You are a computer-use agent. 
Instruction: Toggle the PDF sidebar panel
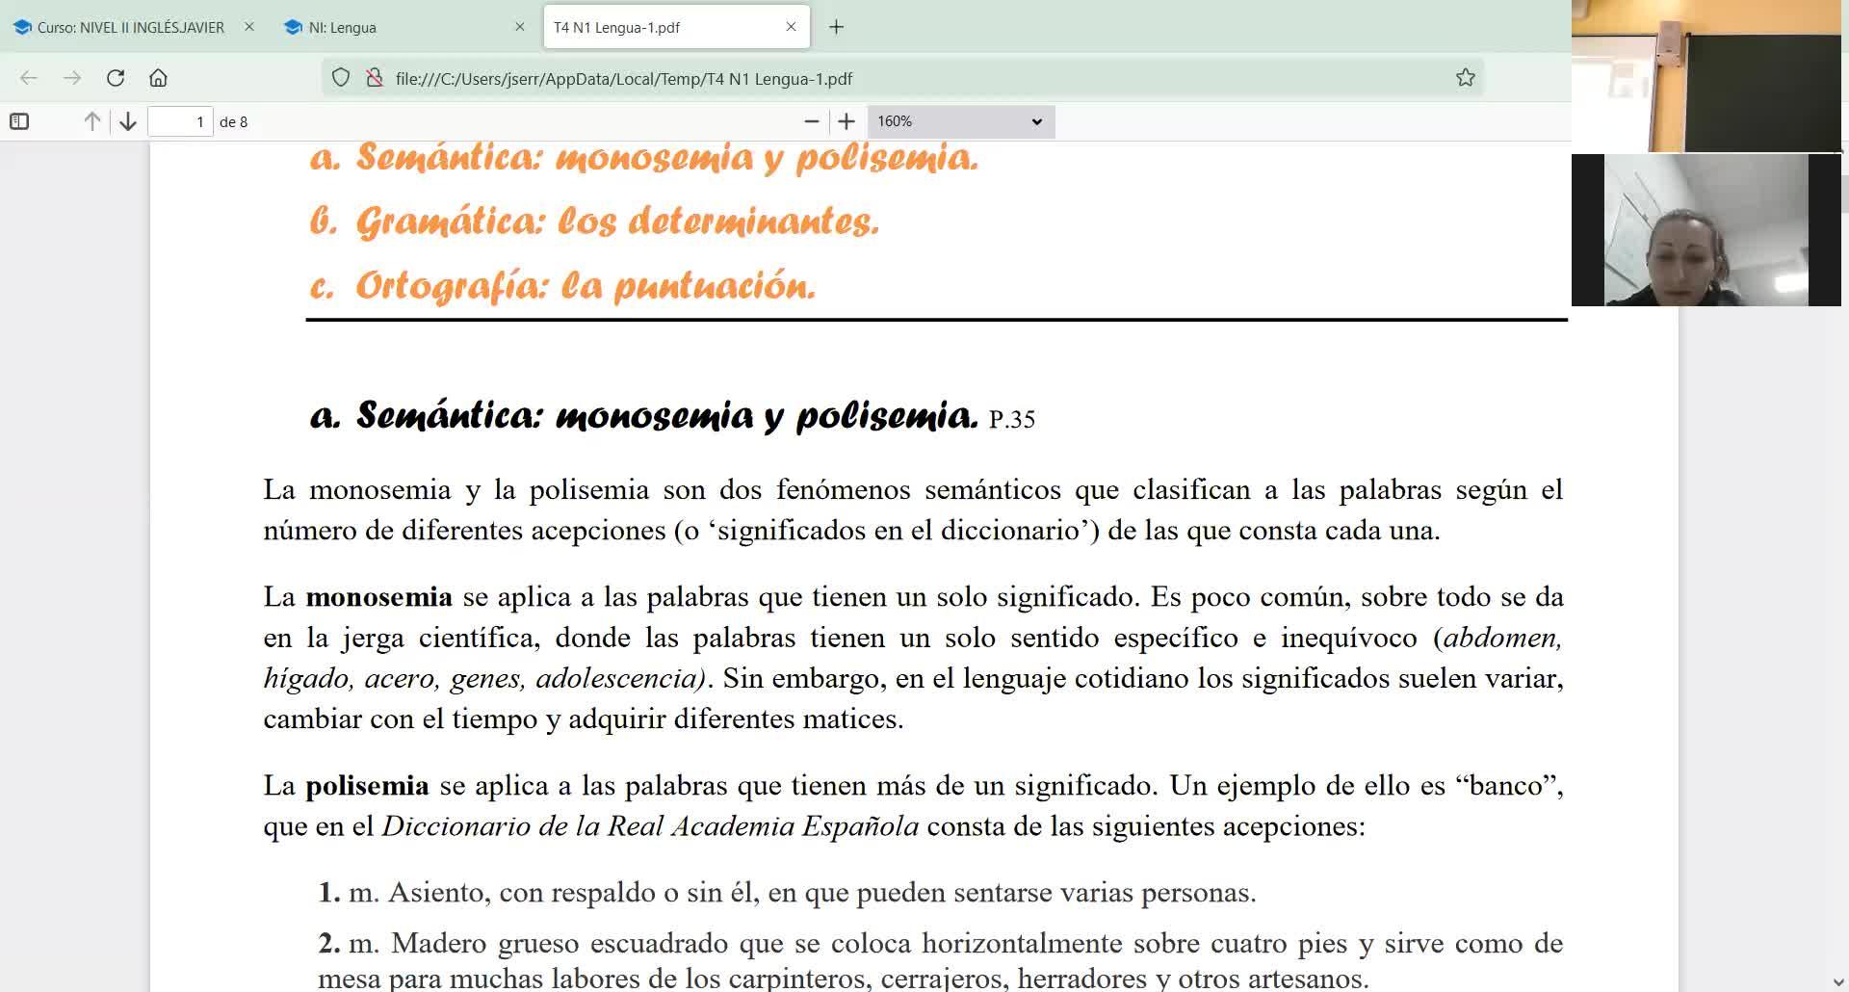(x=19, y=121)
